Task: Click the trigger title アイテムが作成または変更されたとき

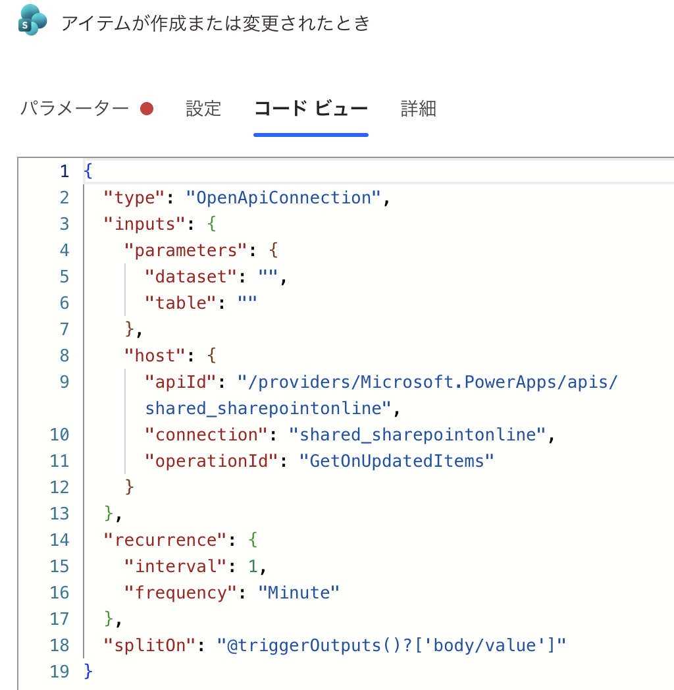Action: tap(216, 23)
